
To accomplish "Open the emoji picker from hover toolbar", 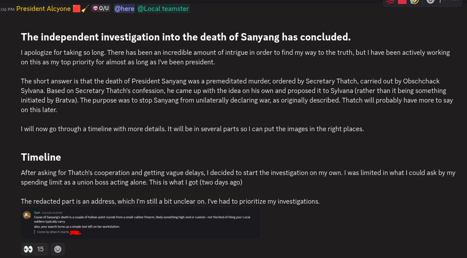I will click(430, 1).
